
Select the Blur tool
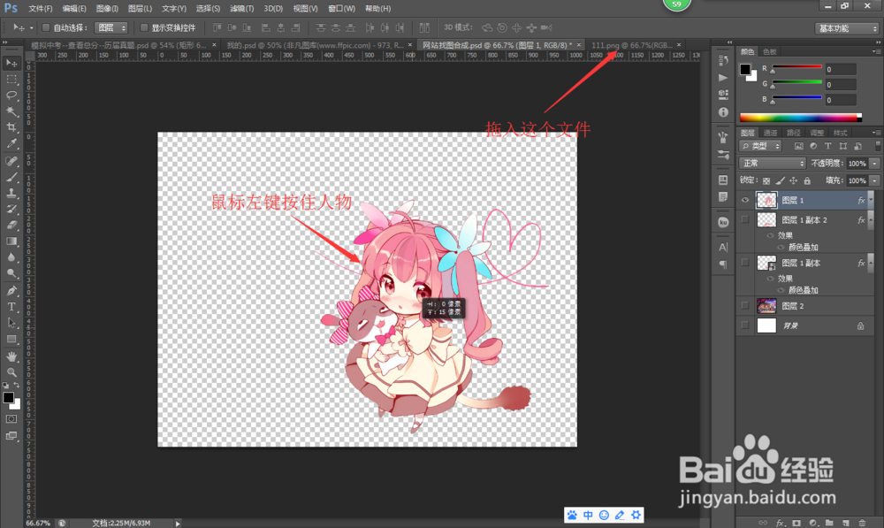(11, 257)
